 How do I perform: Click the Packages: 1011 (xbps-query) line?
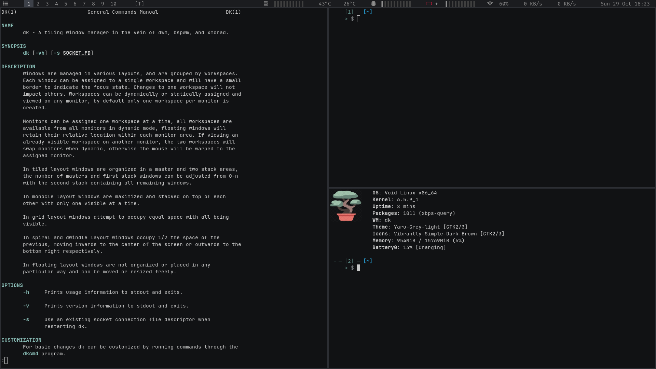pos(414,213)
